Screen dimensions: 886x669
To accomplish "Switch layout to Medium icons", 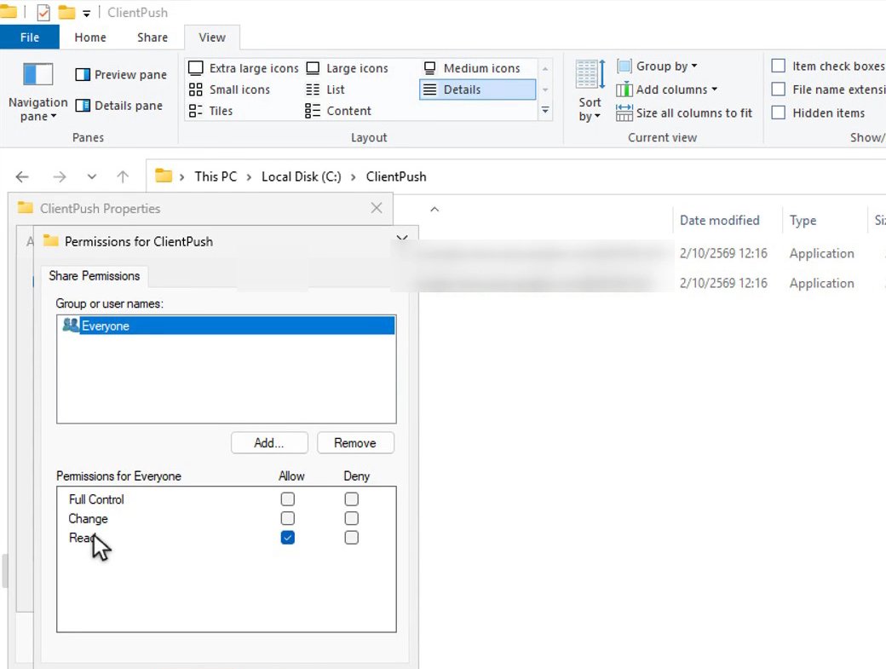I will click(x=472, y=68).
